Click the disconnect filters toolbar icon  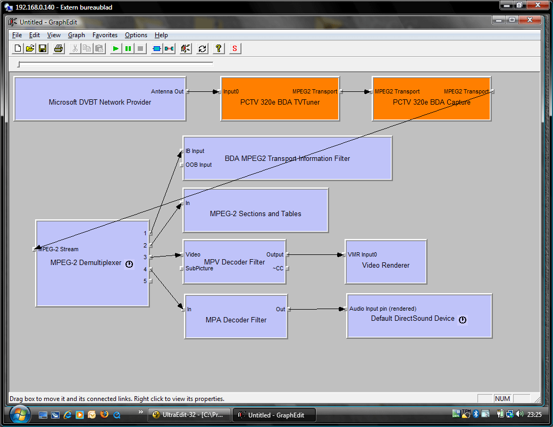pos(169,49)
